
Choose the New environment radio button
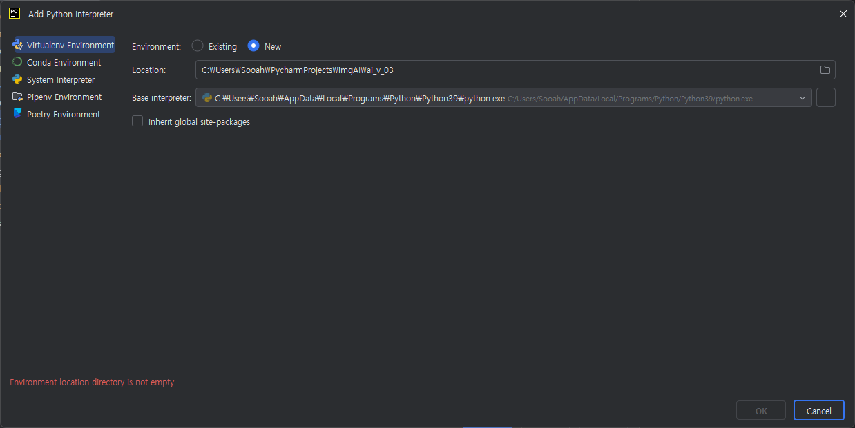tap(253, 46)
